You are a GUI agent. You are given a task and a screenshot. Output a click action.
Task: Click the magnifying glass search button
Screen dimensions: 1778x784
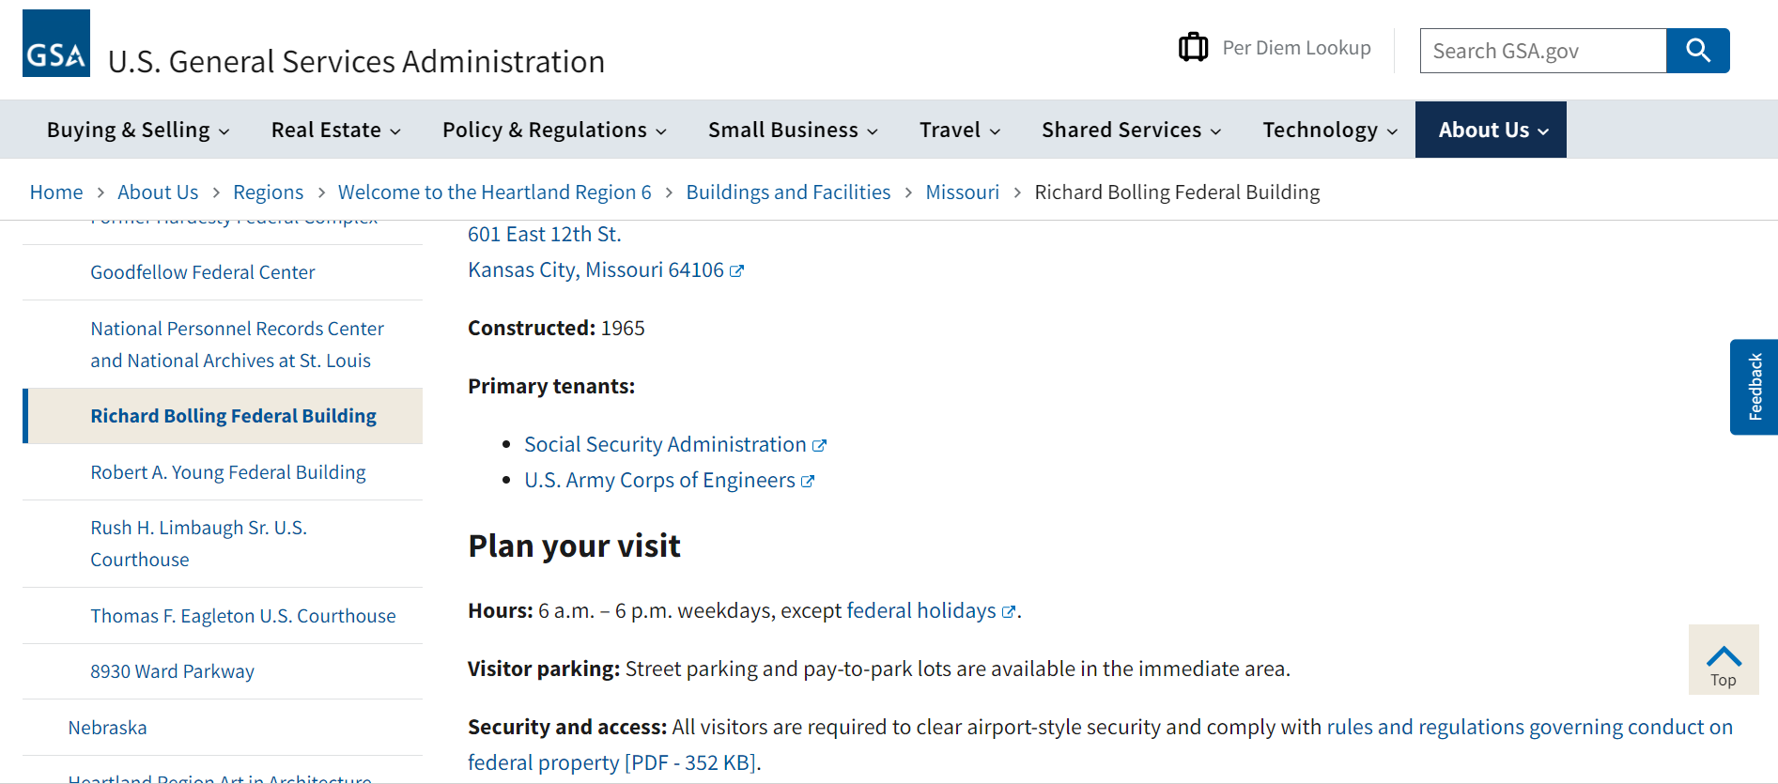1697,51
